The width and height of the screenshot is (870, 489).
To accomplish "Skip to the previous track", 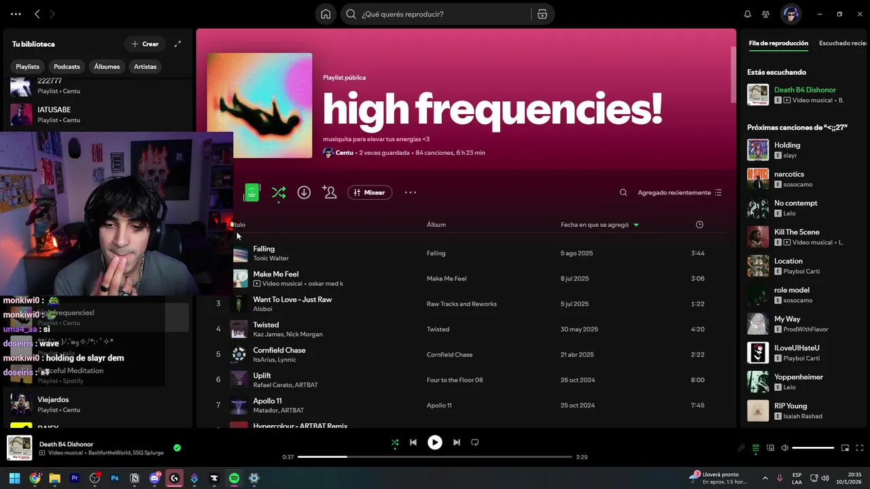I will pos(413,442).
